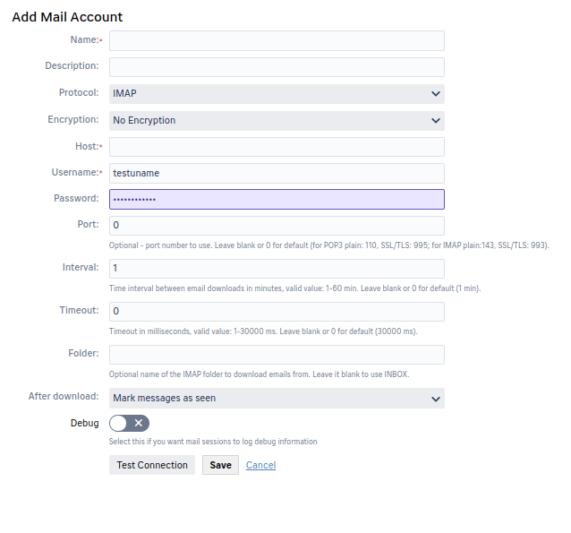Focus the Description text box
This screenshot has width=571, height=533.
[x=277, y=67]
